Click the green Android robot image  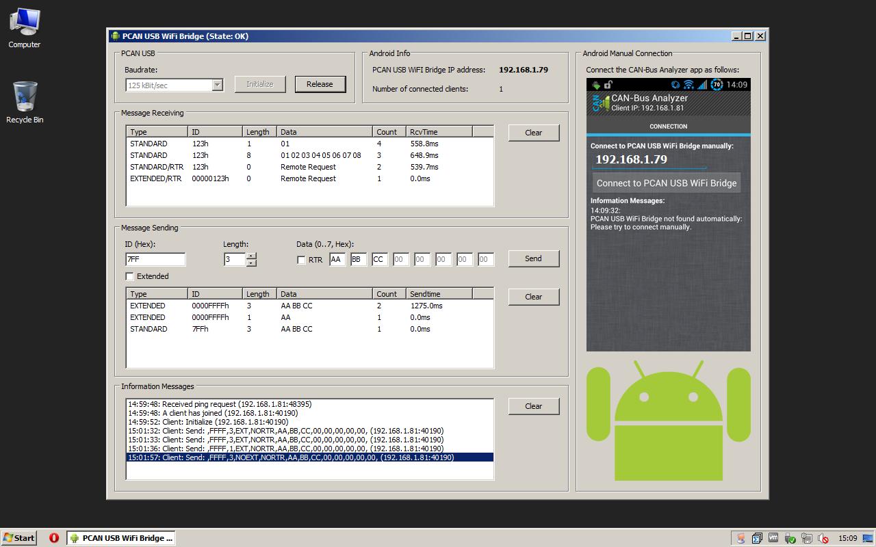pyautogui.click(x=668, y=421)
